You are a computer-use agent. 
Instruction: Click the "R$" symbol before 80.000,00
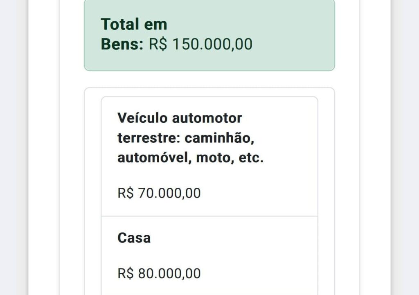click(x=126, y=273)
